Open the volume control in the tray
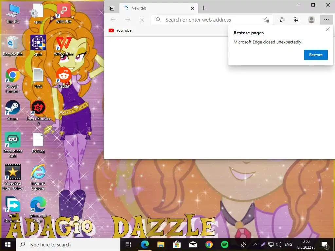 pos(279,244)
